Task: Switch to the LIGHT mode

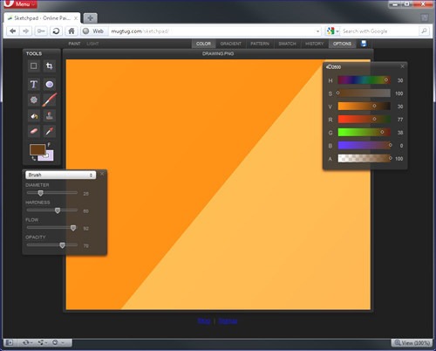Action: click(x=92, y=44)
